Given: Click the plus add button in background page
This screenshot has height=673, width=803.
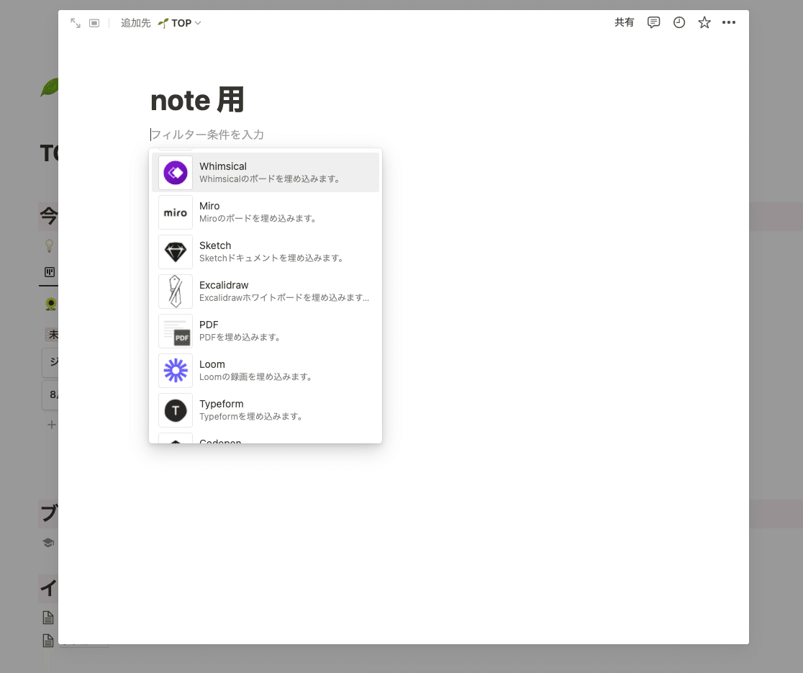Looking at the screenshot, I should click(x=52, y=425).
